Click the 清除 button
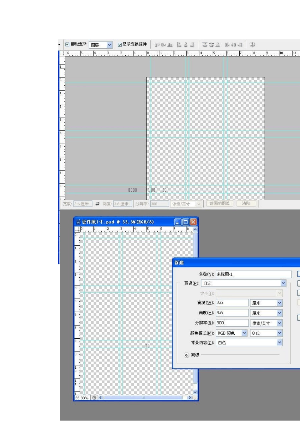 point(246,204)
